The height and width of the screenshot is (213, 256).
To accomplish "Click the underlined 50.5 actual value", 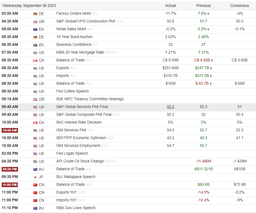I will [x=171, y=107].
